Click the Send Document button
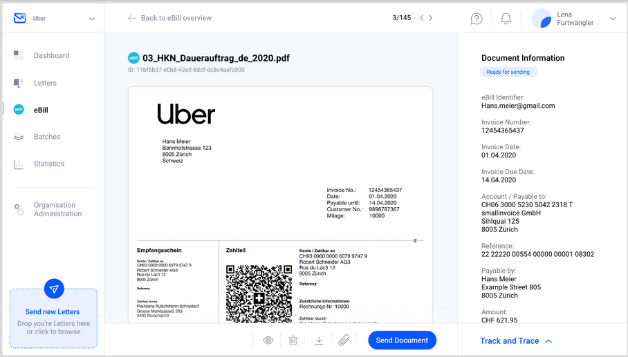The height and width of the screenshot is (357, 628). (402, 340)
